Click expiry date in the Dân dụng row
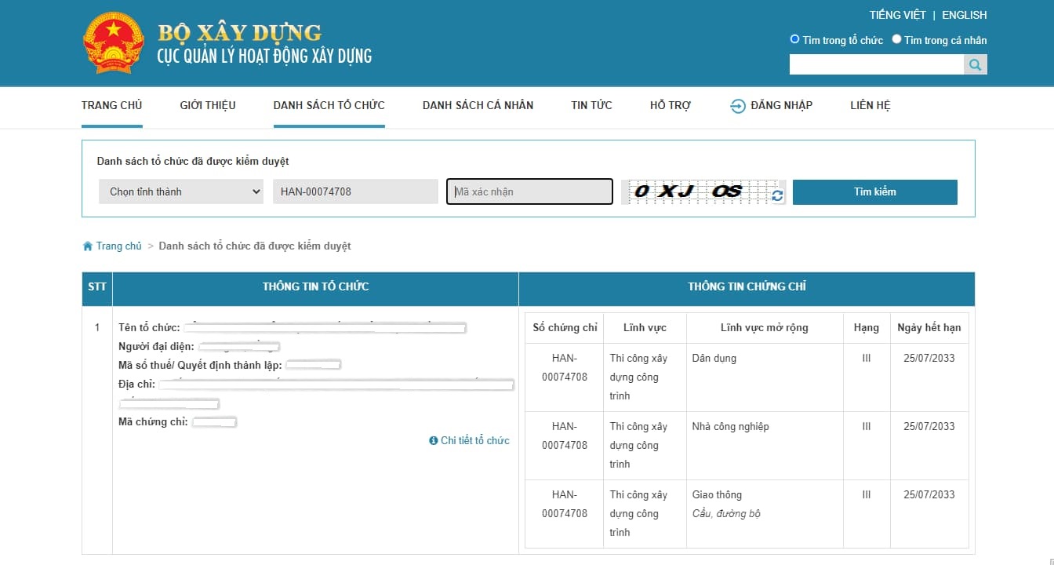 coord(929,359)
